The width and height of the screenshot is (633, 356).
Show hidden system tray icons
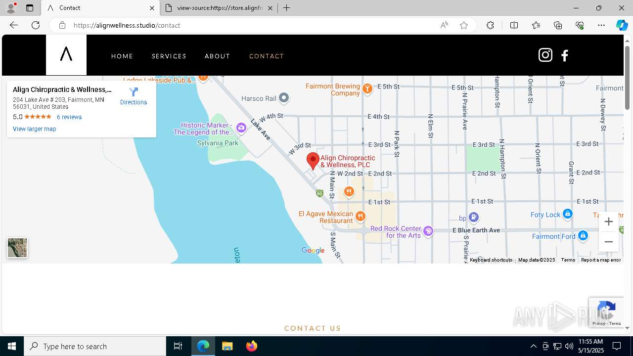pos(533,346)
